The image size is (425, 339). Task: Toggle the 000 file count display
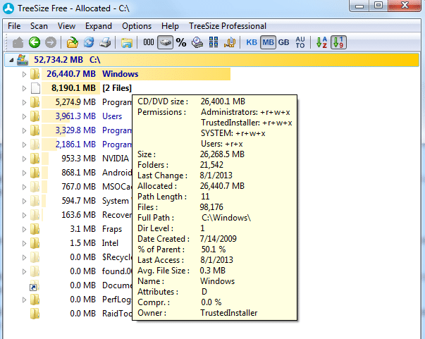click(149, 42)
